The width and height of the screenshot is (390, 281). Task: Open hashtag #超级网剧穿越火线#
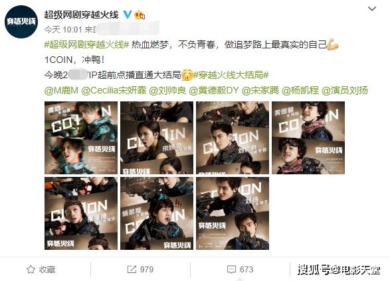coord(86,44)
